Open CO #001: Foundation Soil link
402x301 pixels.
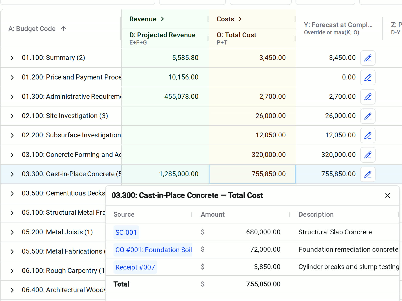[x=153, y=250]
